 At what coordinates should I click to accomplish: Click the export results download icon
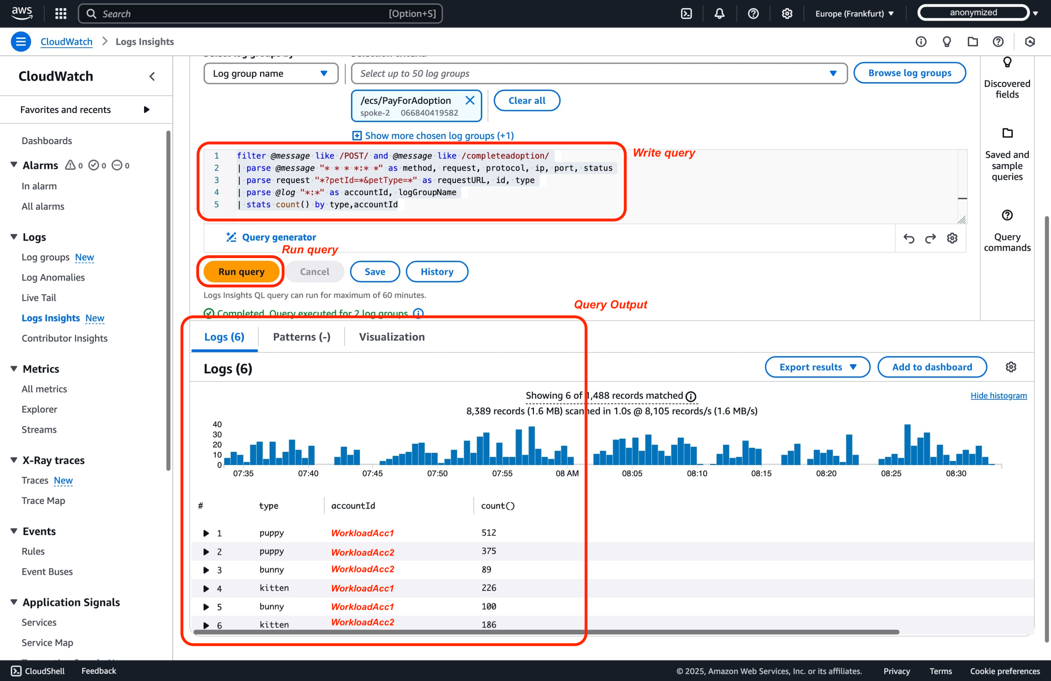tap(856, 366)
